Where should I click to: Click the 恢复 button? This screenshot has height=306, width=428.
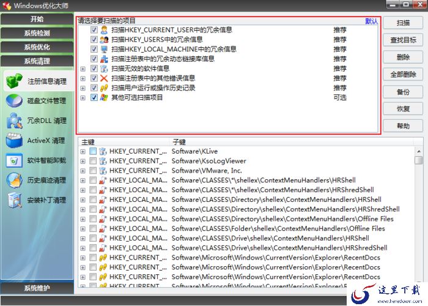coord(403,109)
